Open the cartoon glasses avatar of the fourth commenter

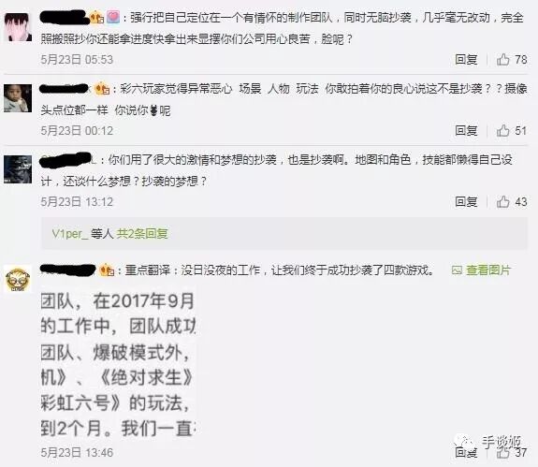18,279
